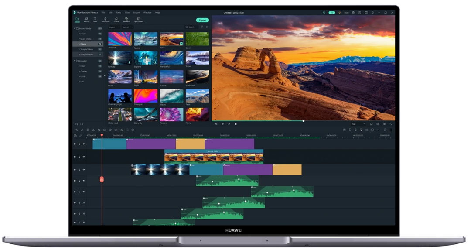Mute the first audio track speaker icon
Image resolution: width=471 pixels, height=250 pixels.
pyautogui.click(x=84, y=181)
